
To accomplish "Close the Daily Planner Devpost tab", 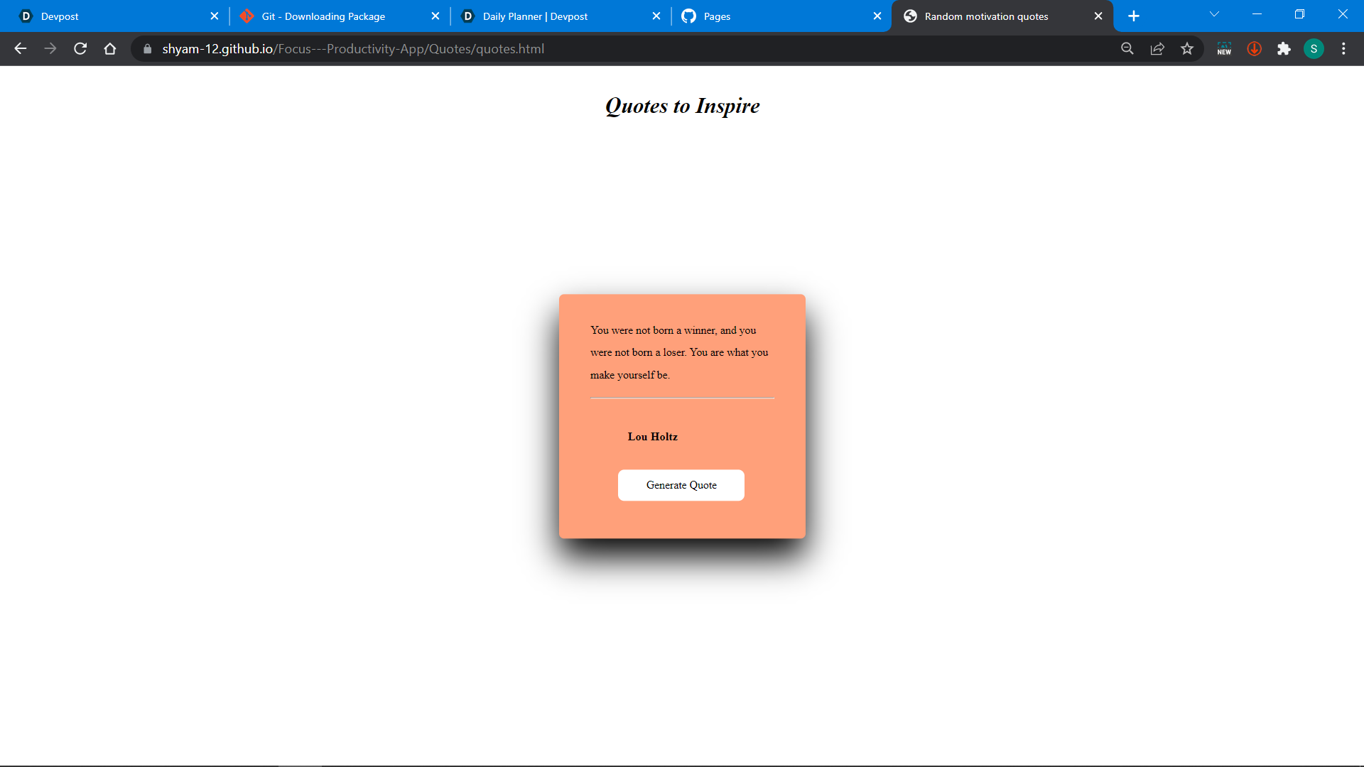I will point(656,16).
